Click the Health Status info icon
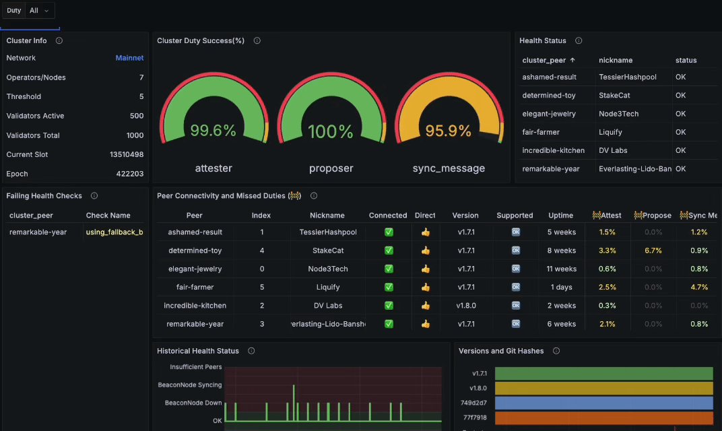The image size is (722, 431). 579,40
